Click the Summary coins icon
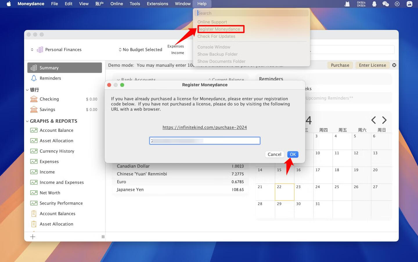Viewport: 418px width, 262px height. 34,68
